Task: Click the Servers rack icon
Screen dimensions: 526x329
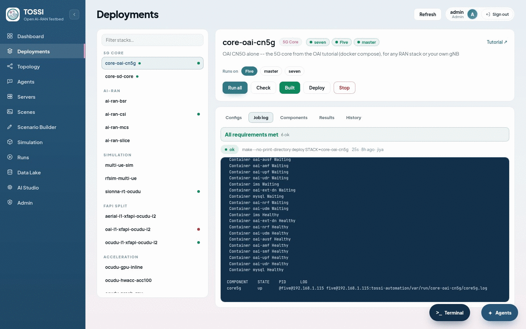Action: click(10, 97)
